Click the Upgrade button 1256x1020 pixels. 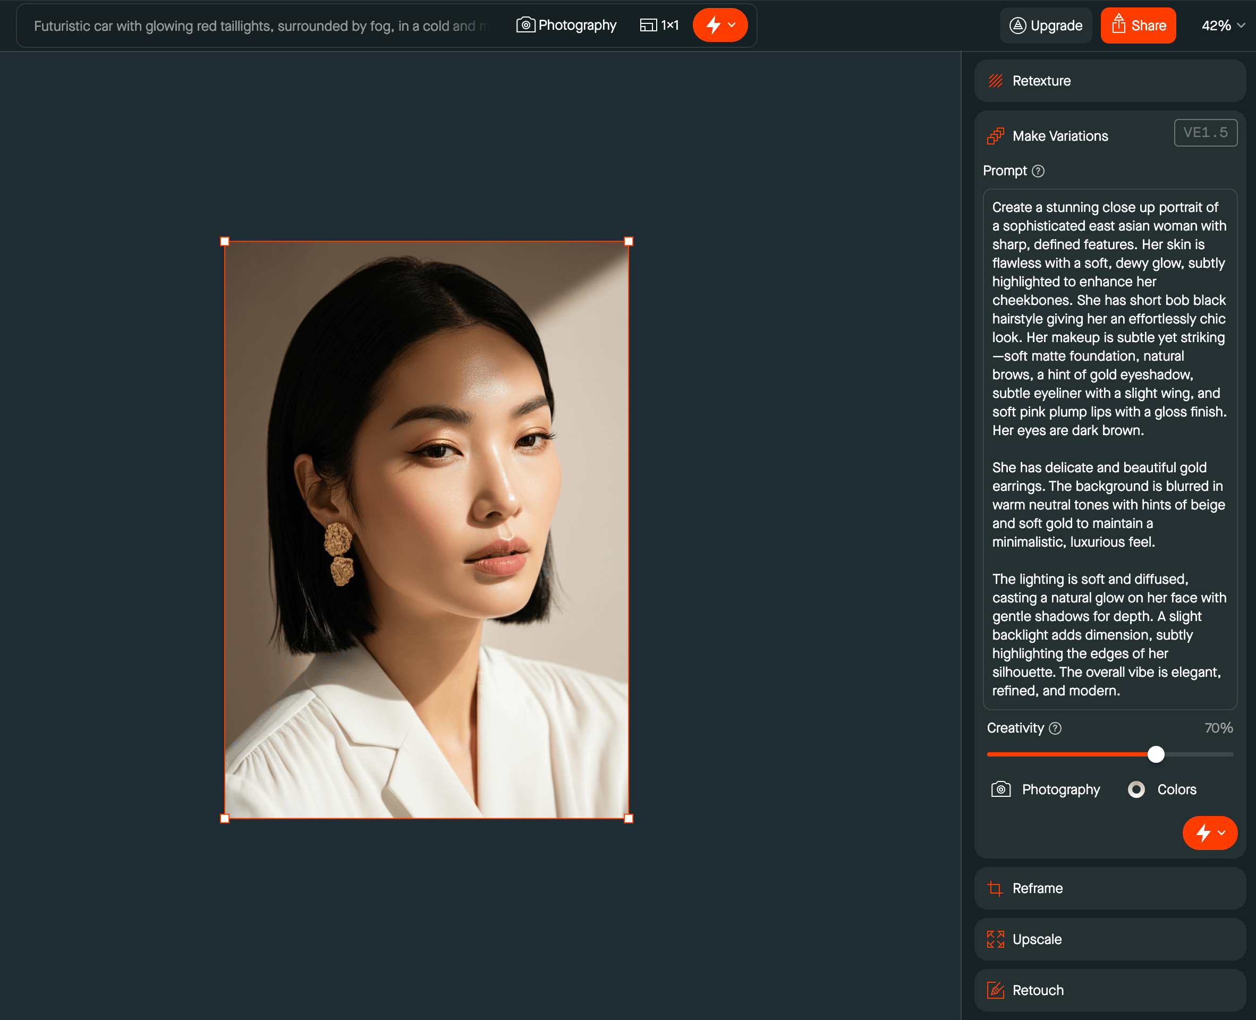(1046, 25)
